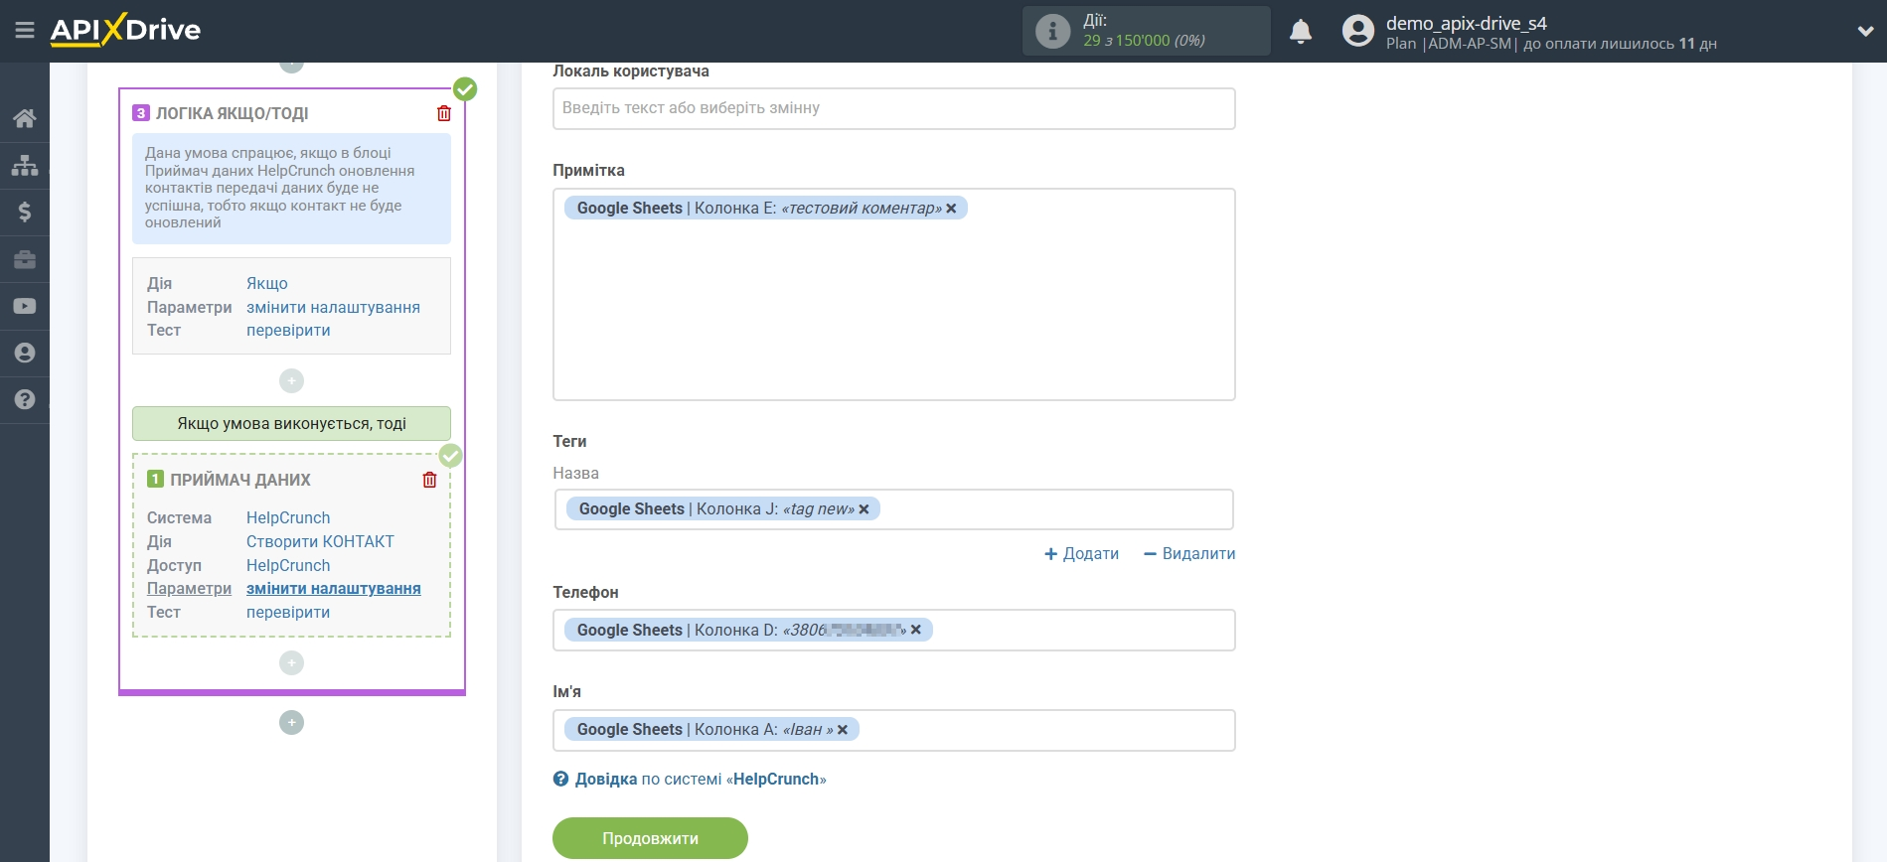Remove the Колонка E тестовий коментар variable
This screenshot has width=1887, height=862.
951,209
